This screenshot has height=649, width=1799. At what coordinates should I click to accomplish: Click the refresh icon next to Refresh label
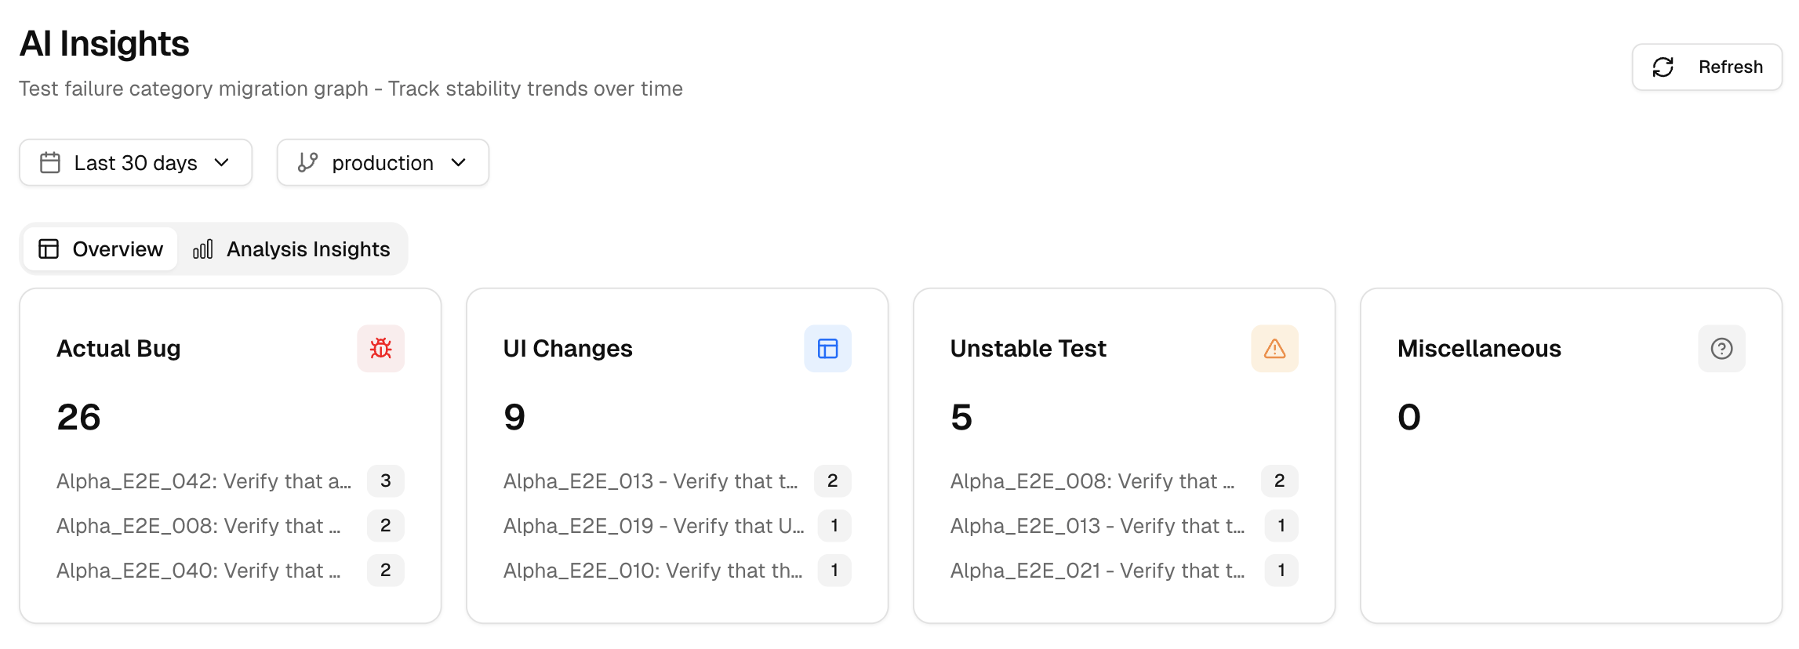click(x=1664, y=67)
